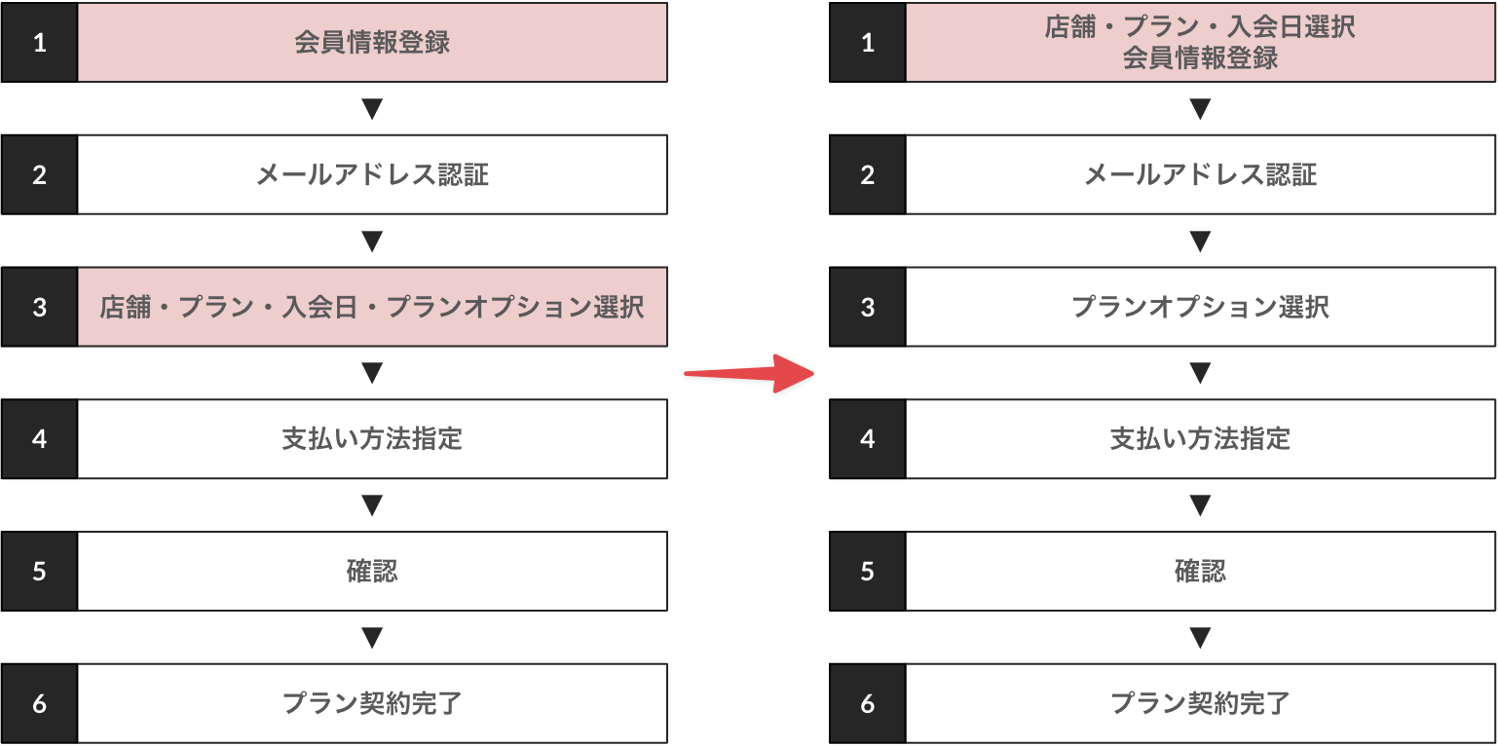The image size is (1498, 746).
Task: Click the number 4 badge in the right flow
Action: pyautogui.click(x=868, y=439)
